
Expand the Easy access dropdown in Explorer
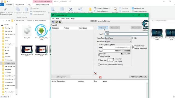pos(109,11)
